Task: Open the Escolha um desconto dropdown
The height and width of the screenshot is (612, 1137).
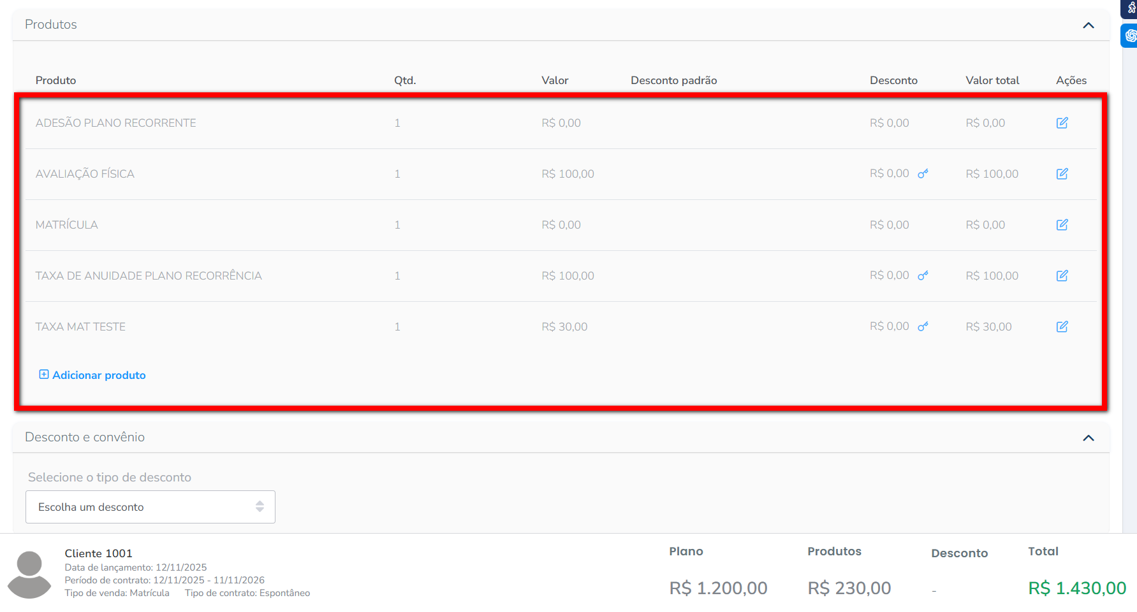Action: (150, 507)
